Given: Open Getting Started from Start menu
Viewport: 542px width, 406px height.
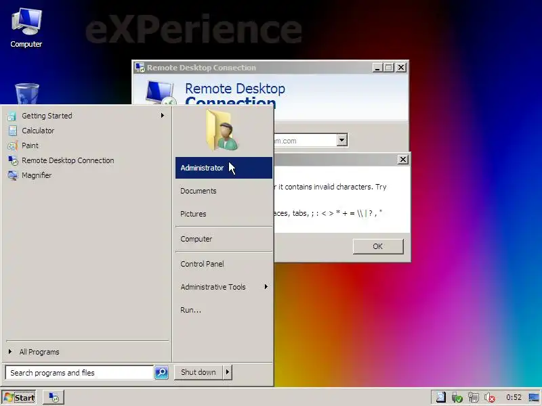Looking at the screenshot, I should (86, 116).
